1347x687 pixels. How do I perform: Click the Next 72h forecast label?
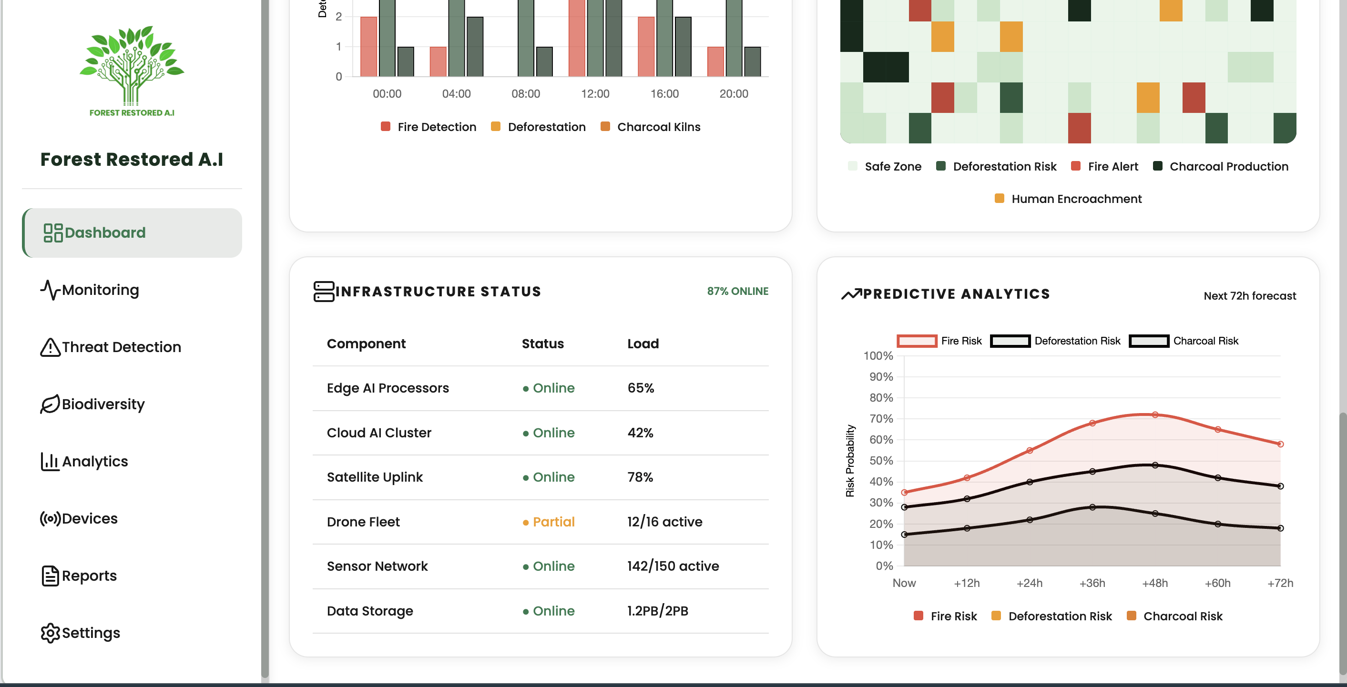point(1249,296)
